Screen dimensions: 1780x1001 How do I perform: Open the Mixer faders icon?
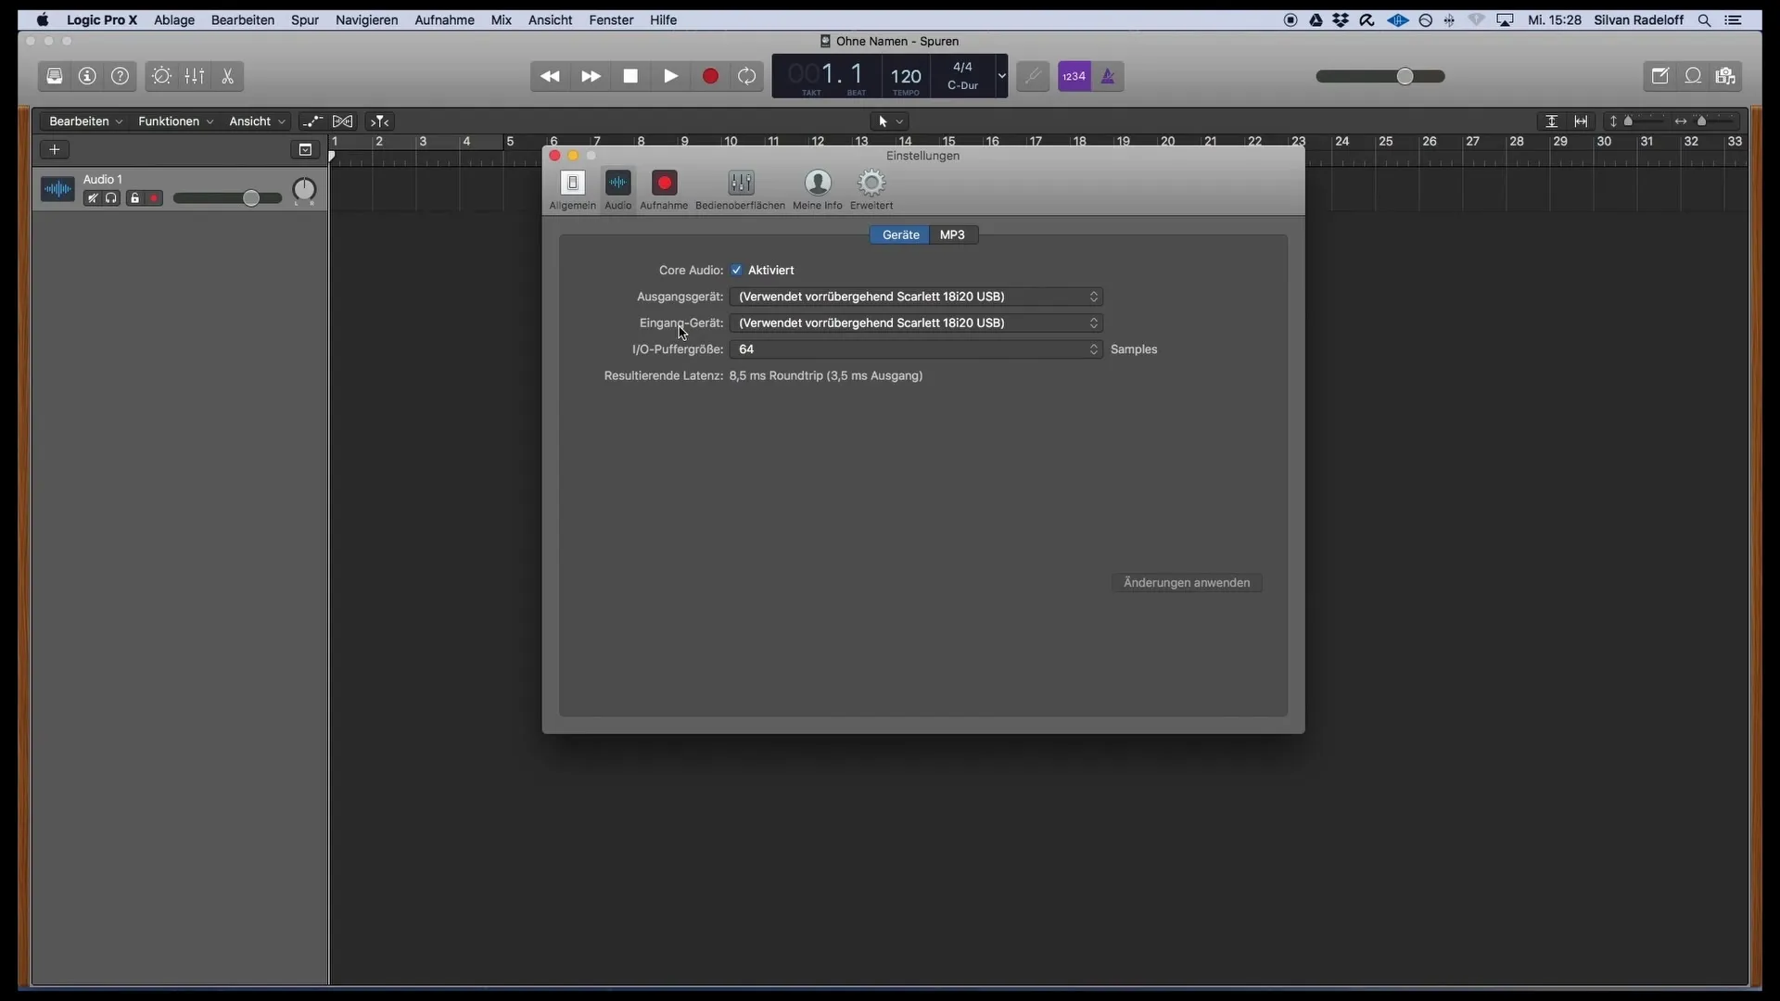(195, 76)
